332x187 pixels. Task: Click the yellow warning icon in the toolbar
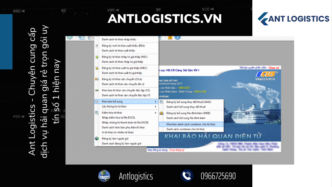coord(170,37)
